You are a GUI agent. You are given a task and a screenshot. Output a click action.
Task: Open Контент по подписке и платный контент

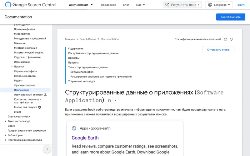point(27,101)
